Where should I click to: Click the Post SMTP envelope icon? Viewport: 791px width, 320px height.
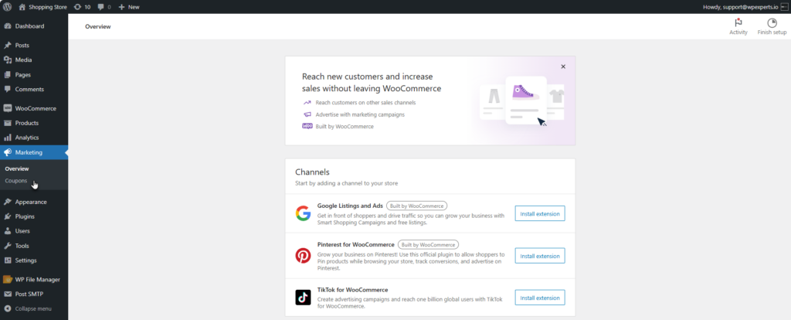pos(8,294)
